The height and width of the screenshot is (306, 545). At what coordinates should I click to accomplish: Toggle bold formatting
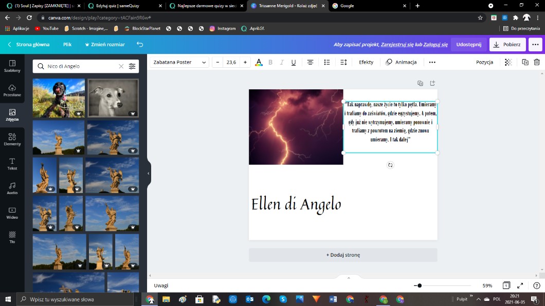pyautogui.click(x=270, y=62)
